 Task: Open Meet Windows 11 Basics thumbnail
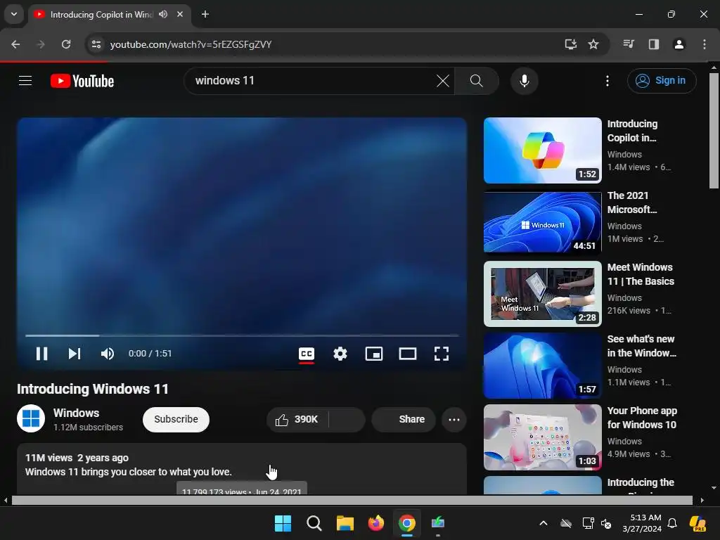click(543, 294)
